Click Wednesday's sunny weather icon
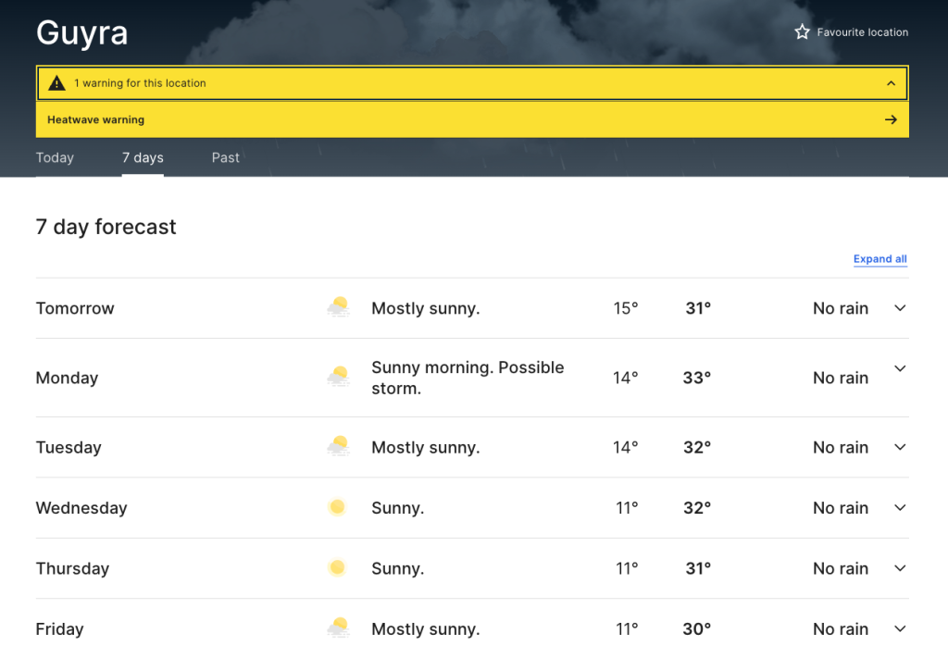 tap(337, 507)
